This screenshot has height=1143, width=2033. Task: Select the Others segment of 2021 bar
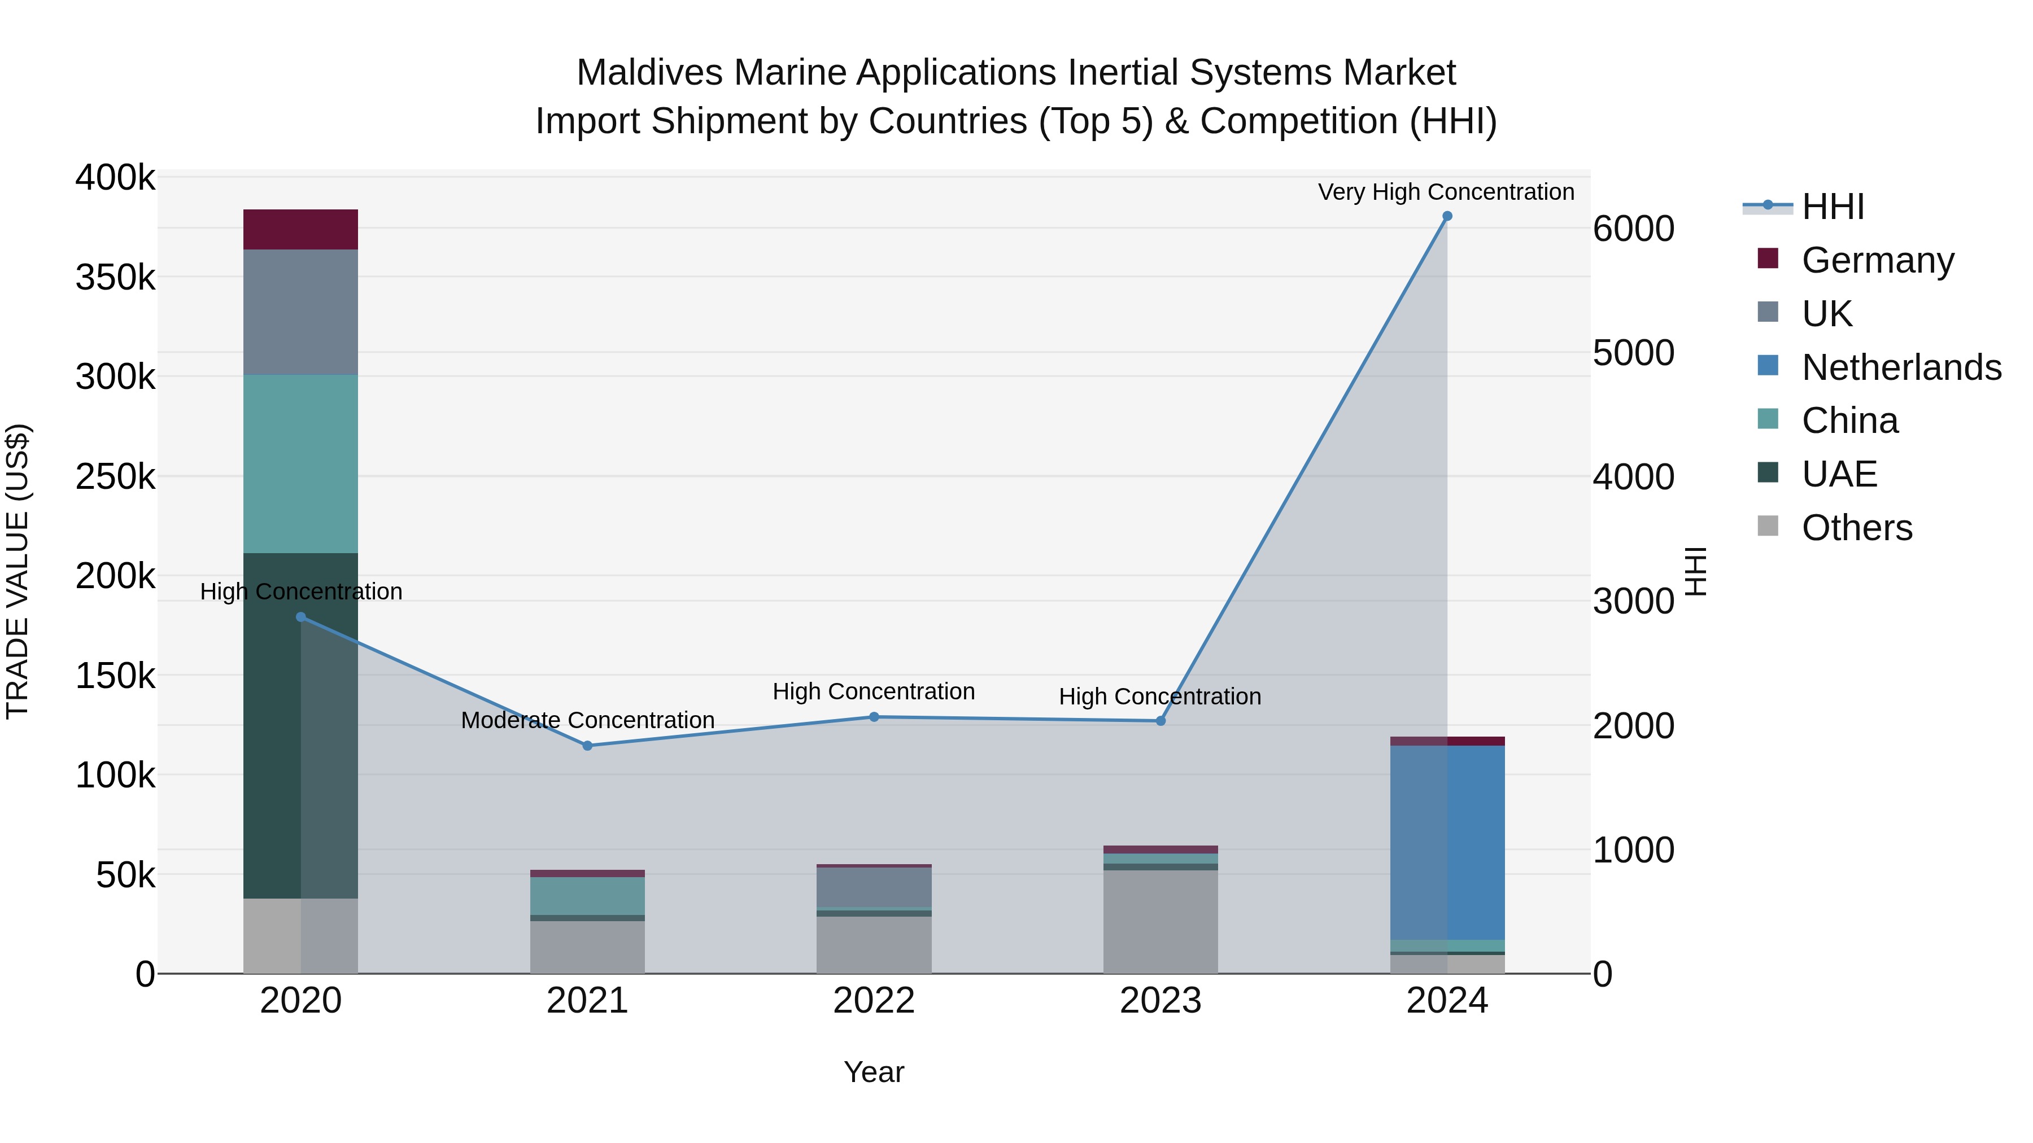pyautogui.click(x=587, y=947)
